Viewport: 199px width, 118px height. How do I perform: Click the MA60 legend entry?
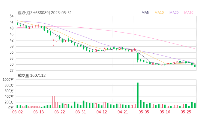pyautogui.click(x=189, y=13)
